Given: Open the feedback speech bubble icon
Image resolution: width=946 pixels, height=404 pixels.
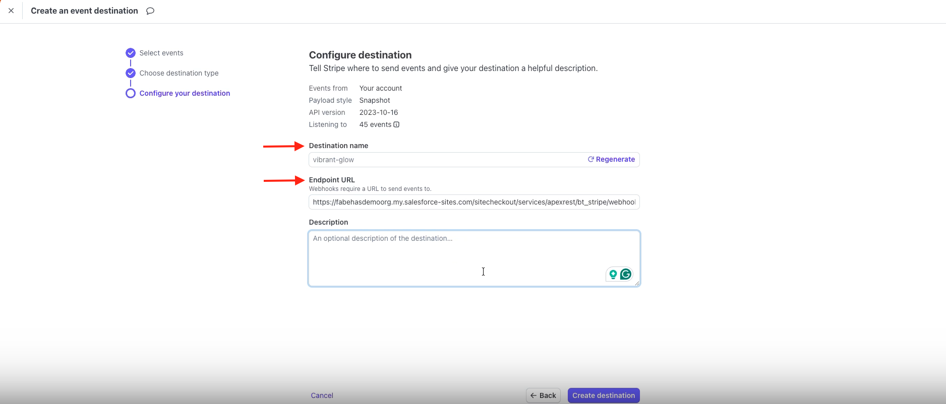Looking at the screenshot, I should click(x=150, y=11).
